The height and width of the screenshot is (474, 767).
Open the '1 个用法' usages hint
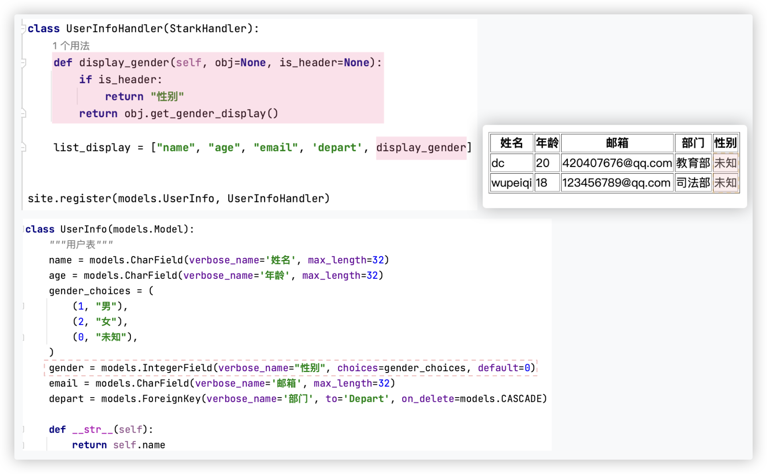click(71, 46)
